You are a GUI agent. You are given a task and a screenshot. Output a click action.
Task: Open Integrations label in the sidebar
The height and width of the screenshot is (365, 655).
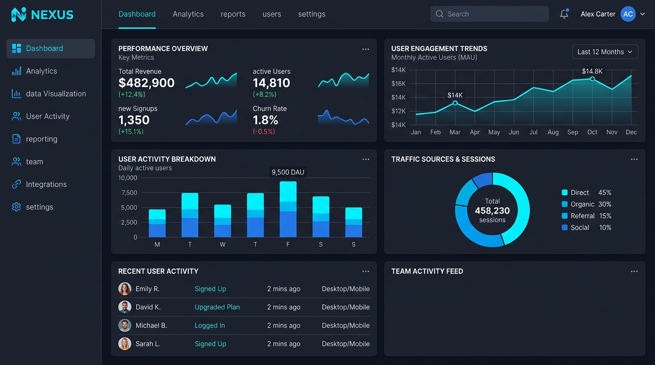tap(46, 184)
